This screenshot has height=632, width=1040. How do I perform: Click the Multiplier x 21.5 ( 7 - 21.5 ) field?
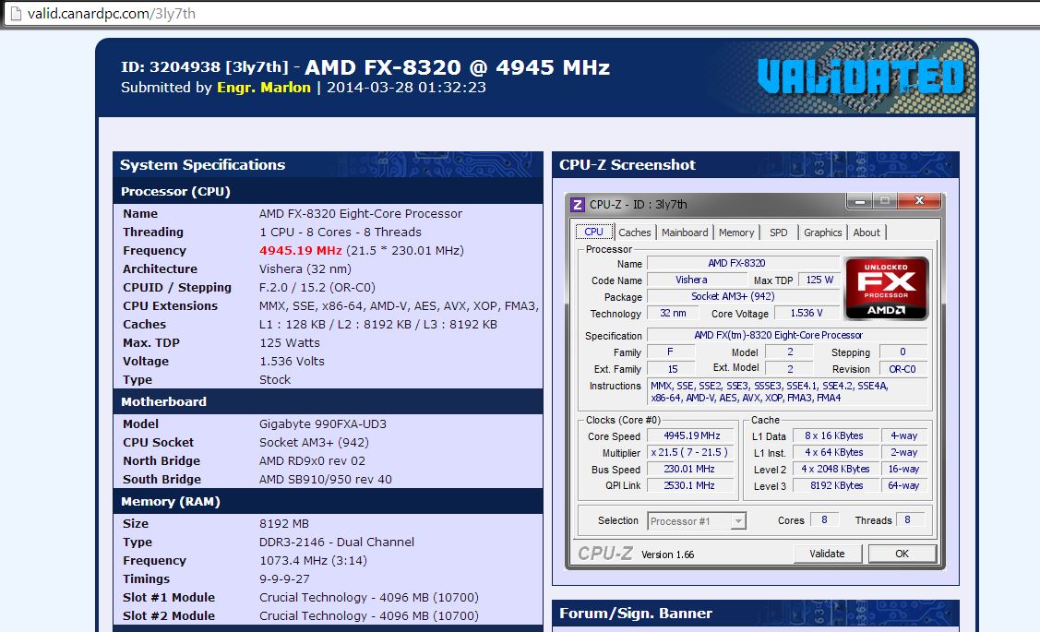click(690, 452)
